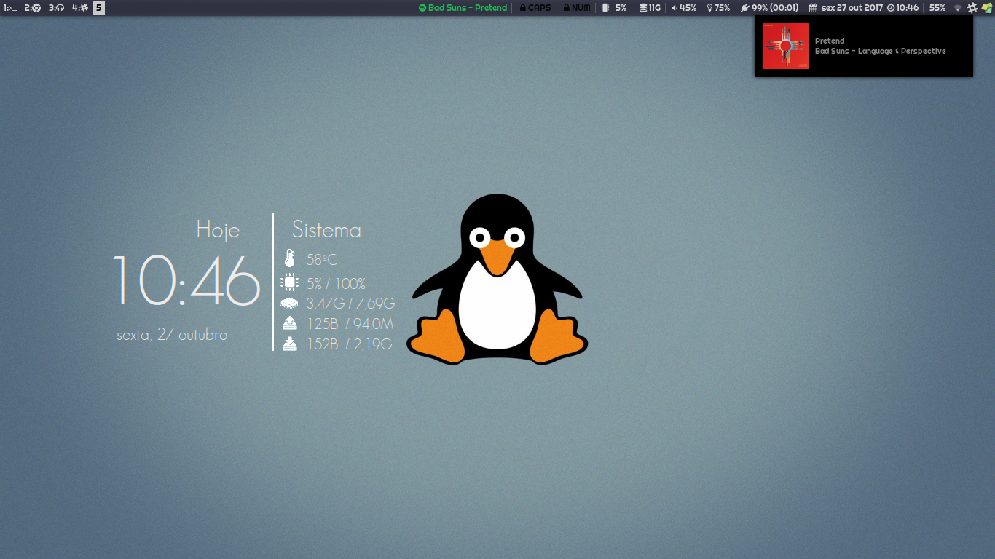This screenshot has height=559, width=995.
Task: Click the 125B / 94,0M upload value
Action: 350,324
